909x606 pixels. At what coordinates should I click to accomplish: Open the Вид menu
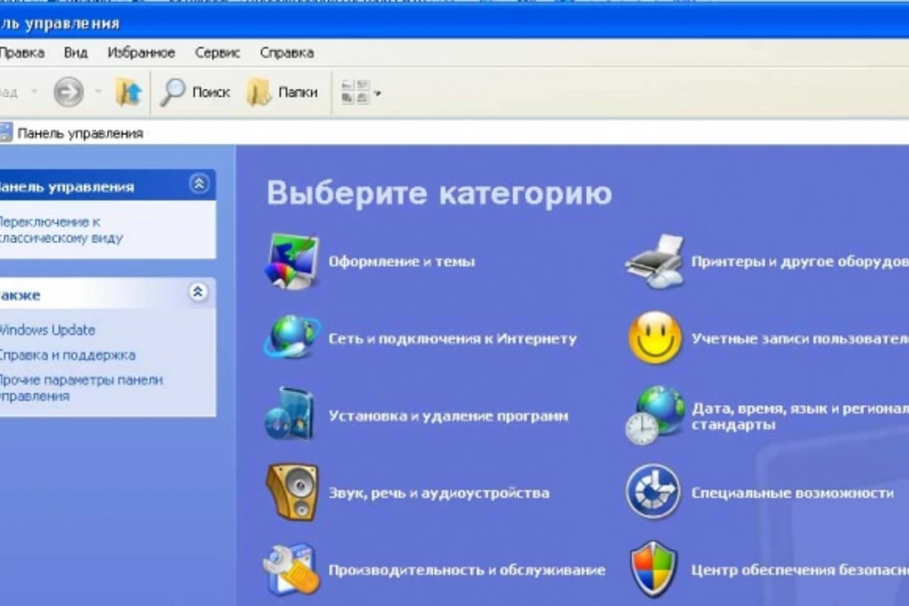pyautogui.click(x=76, y=53)
